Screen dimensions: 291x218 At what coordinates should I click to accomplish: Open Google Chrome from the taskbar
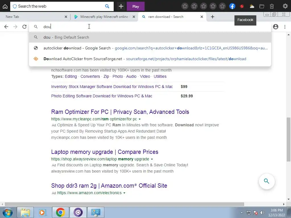(x=60, y=212)
